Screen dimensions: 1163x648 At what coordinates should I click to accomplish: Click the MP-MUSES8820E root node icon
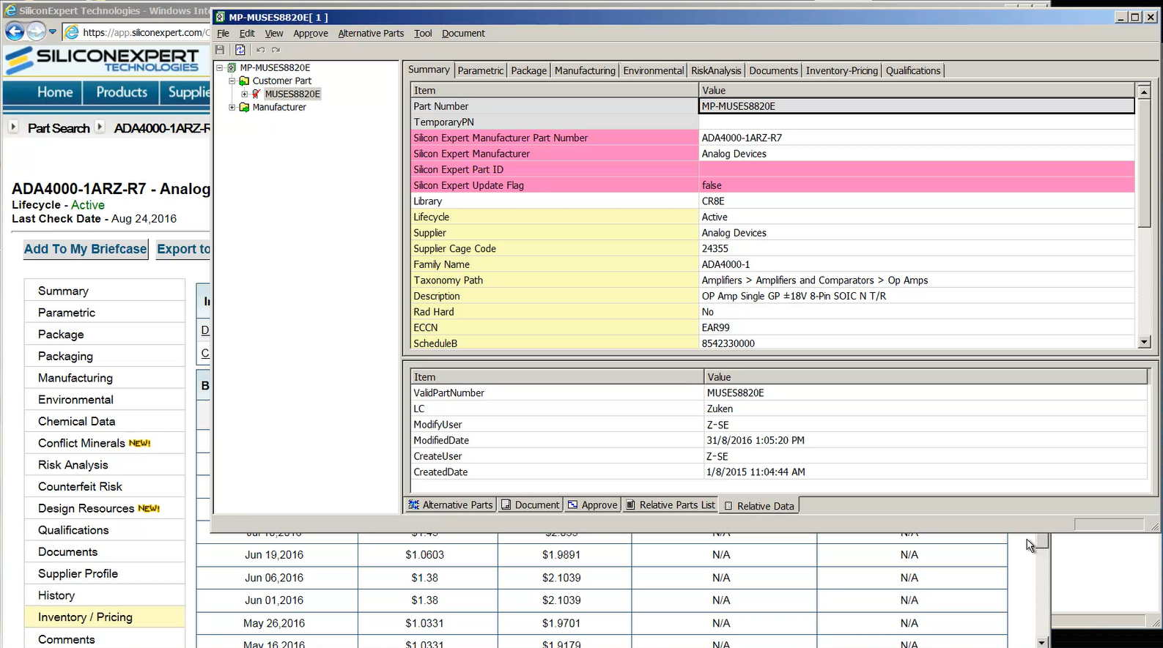tap(232, 67)
